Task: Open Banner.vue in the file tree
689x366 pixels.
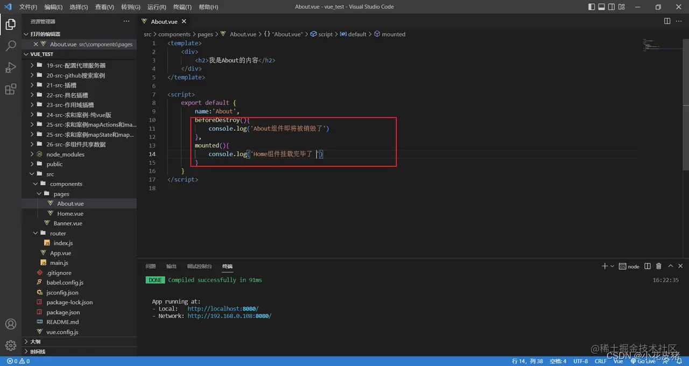Action: [79, 223]
